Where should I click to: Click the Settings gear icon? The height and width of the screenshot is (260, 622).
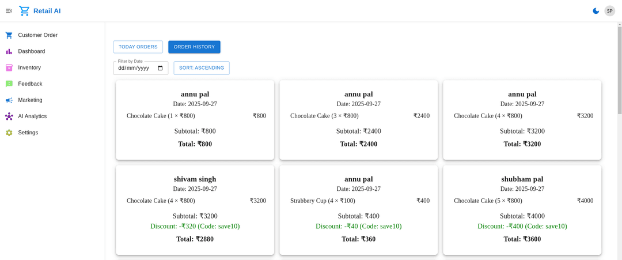coord(9,133)
